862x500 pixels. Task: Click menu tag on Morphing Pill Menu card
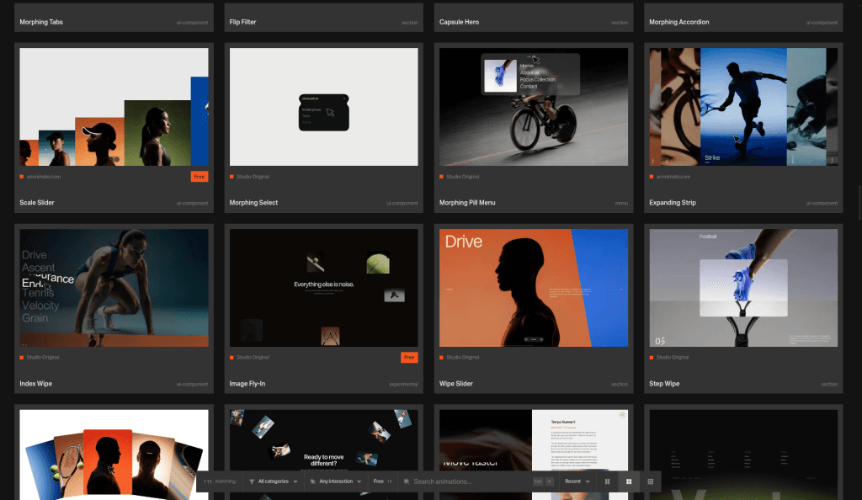(621, 204)
